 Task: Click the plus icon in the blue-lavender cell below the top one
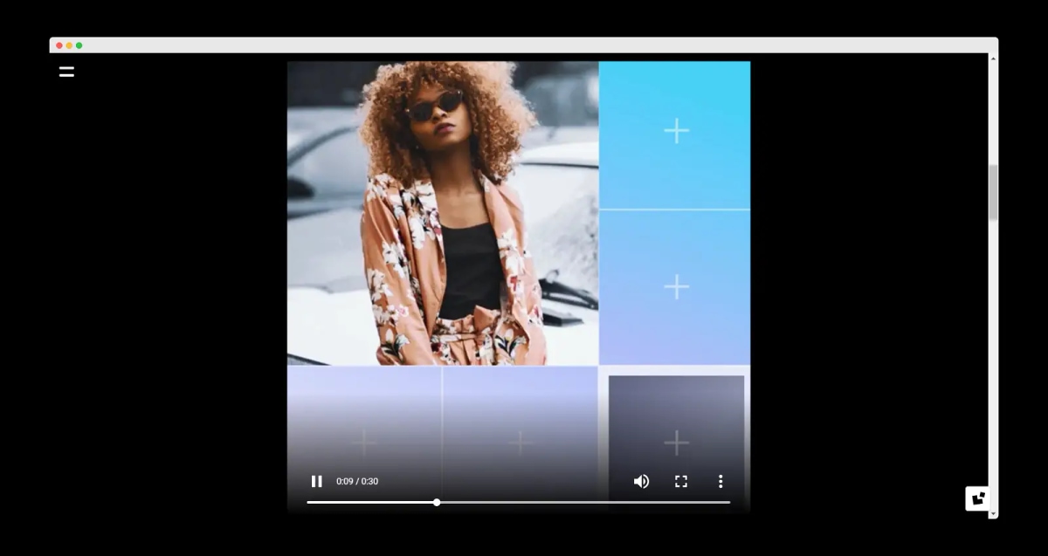pyautogui.click(x=676, y=286)
